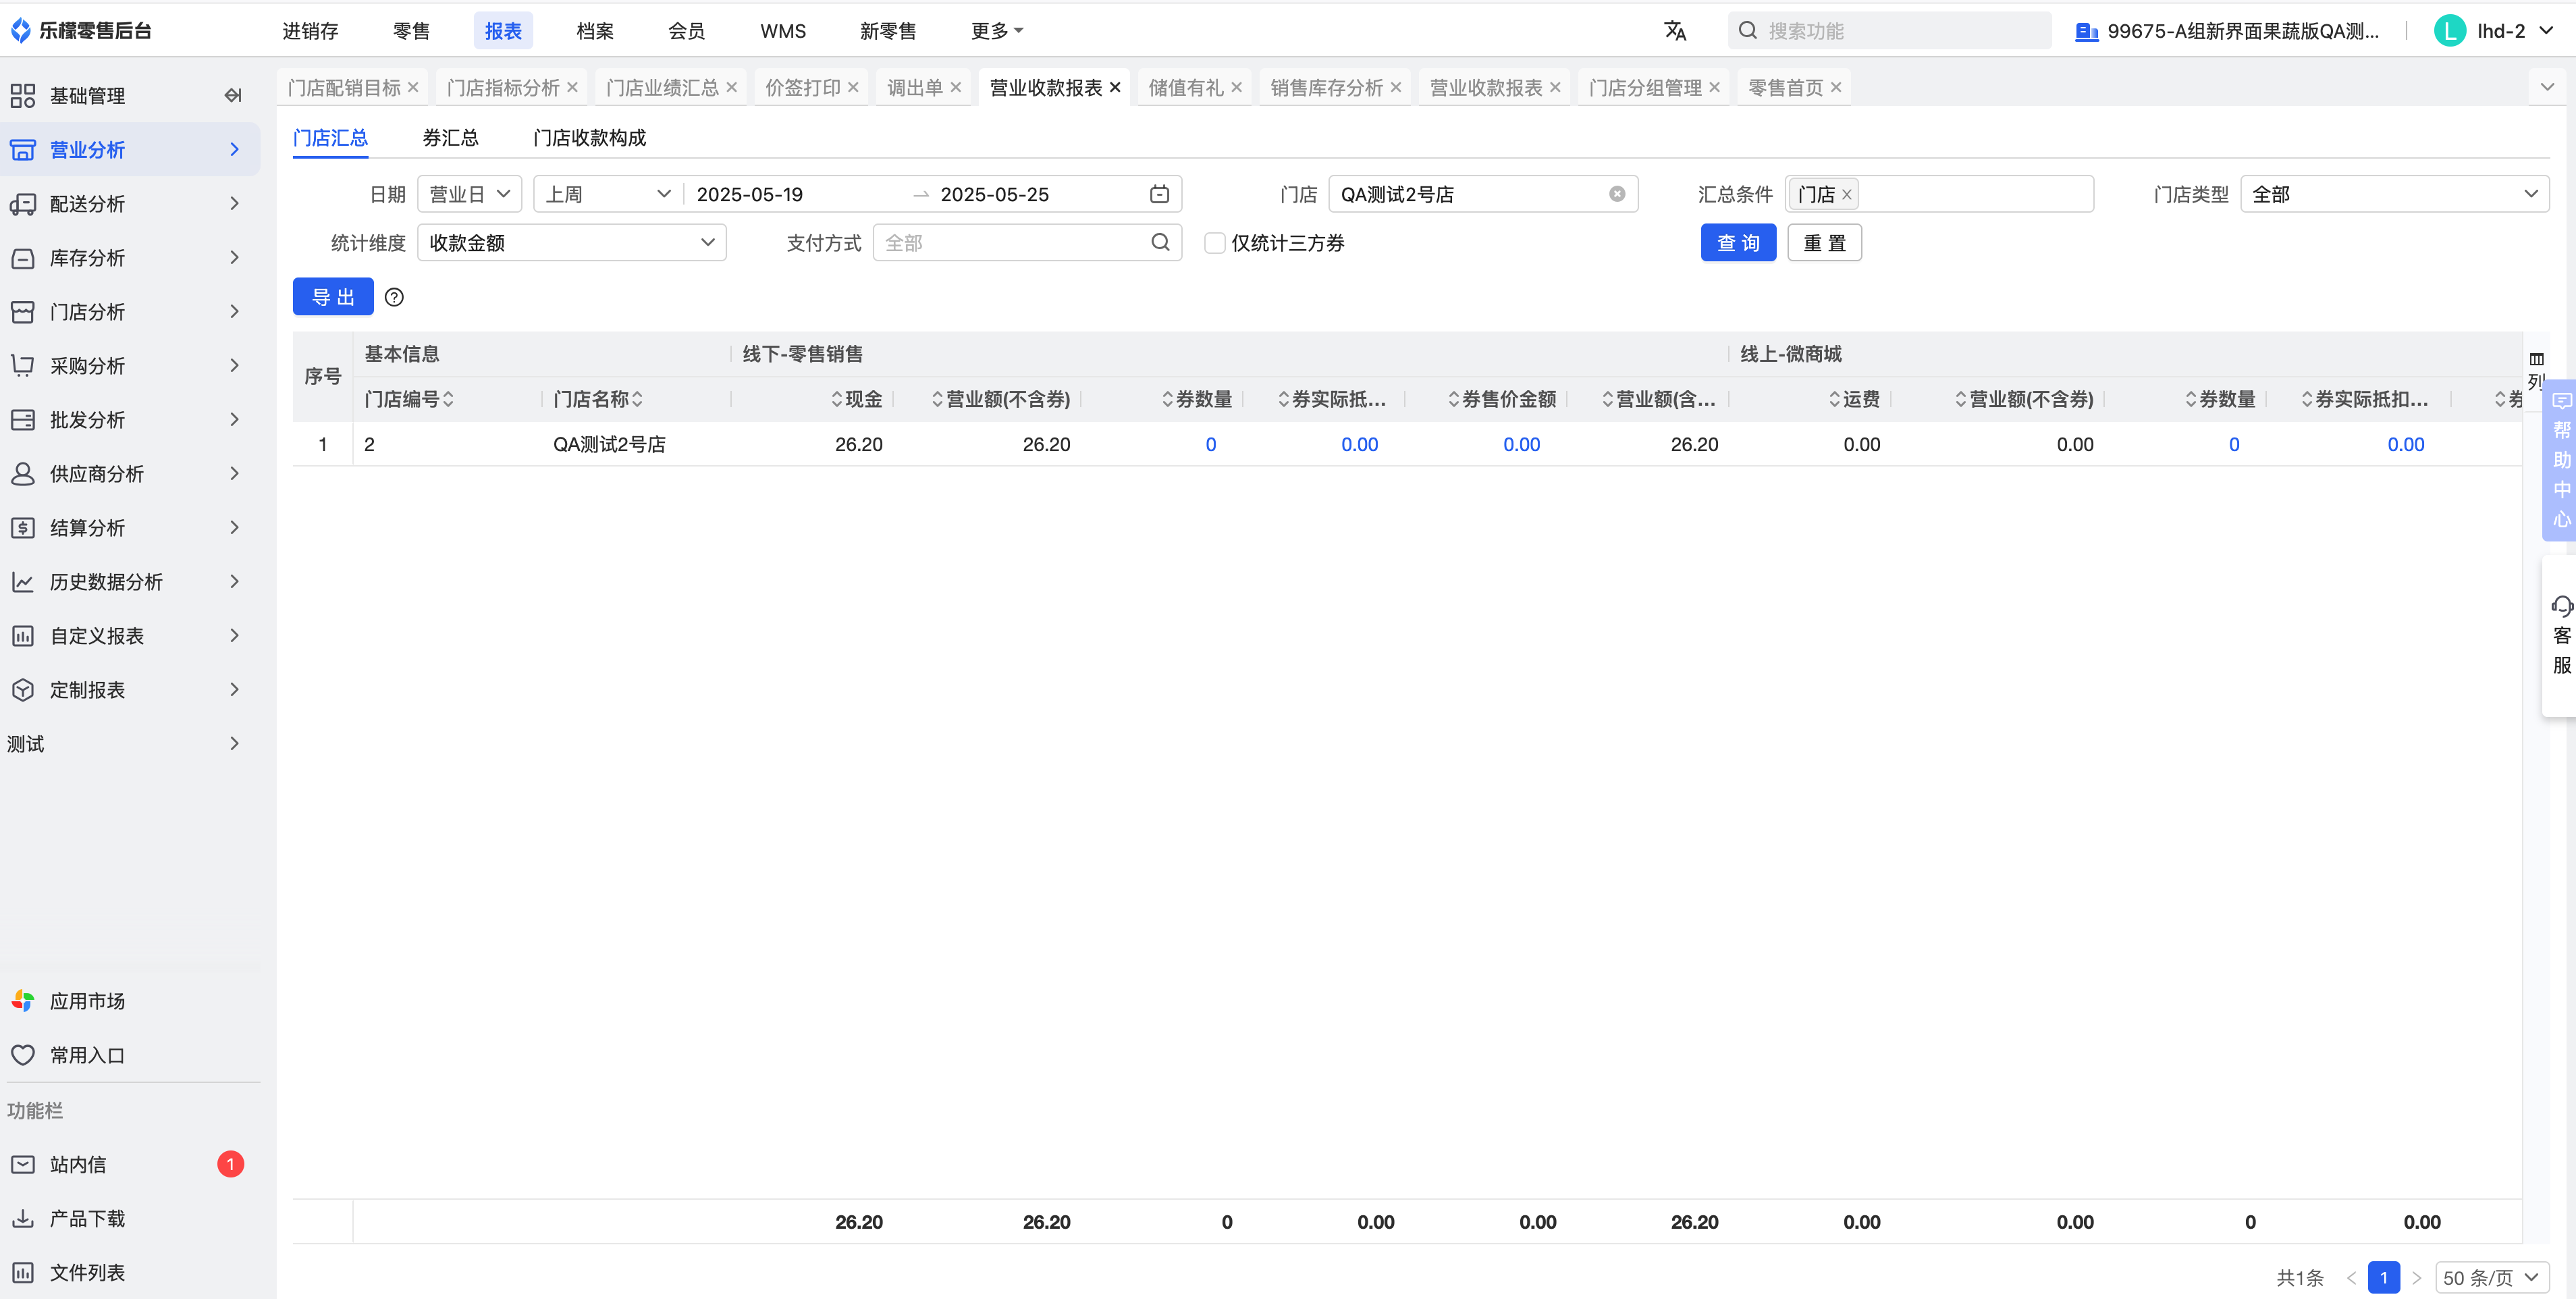The width and height of the screenshot is (2576, 1299).
Task: Expand 历史数据分析 in the sidebar
Action: (130, 582)
